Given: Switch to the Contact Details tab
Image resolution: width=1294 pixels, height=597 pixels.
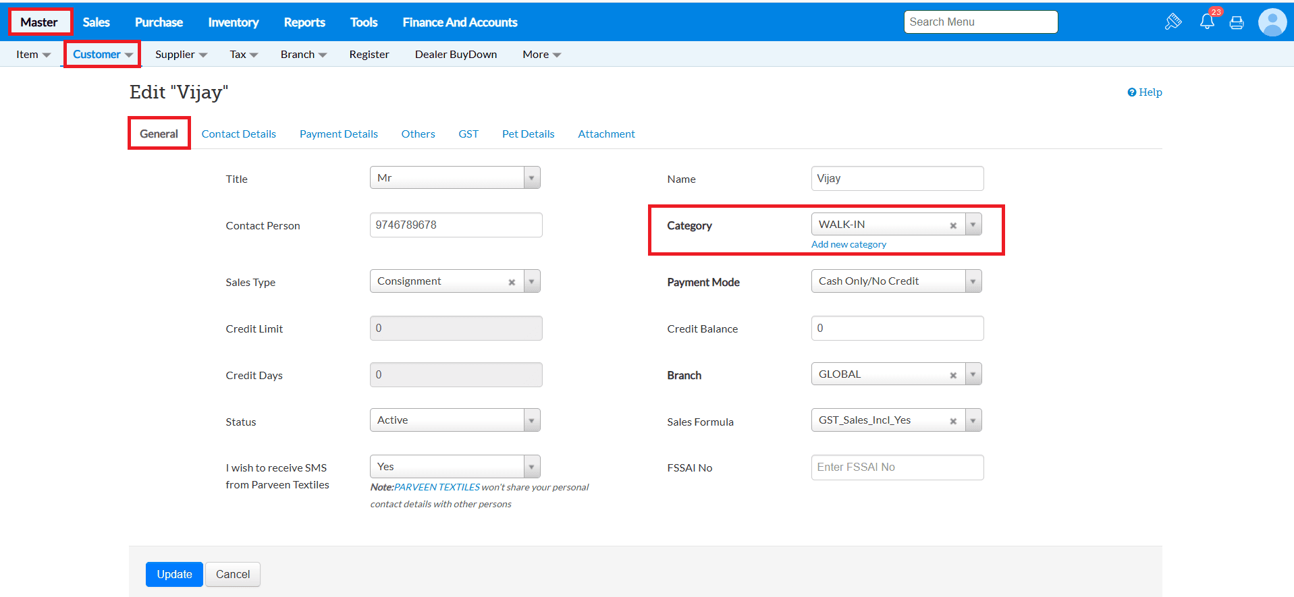Looking at the screenshot, I should (x=238, y=134).
